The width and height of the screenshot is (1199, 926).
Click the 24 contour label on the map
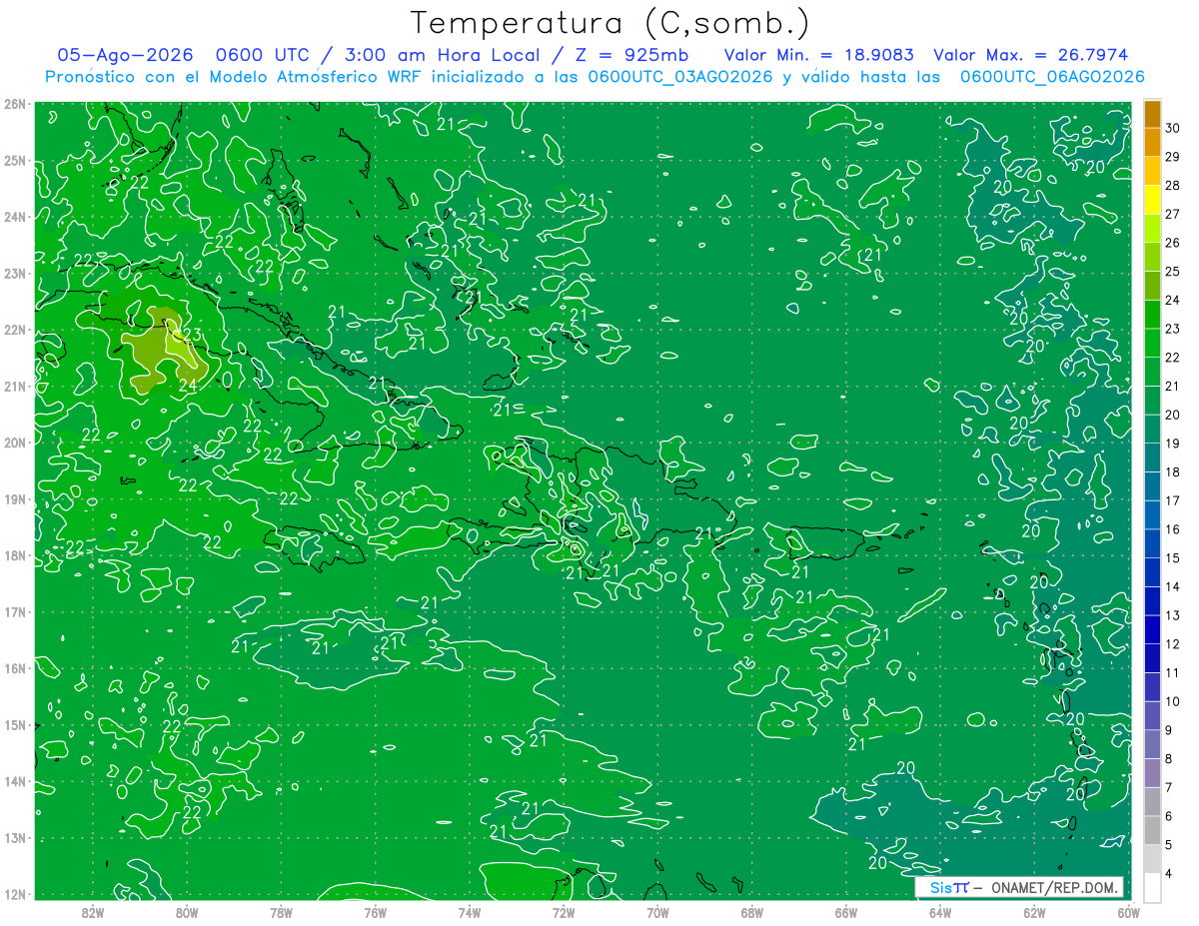coord(187,384)
